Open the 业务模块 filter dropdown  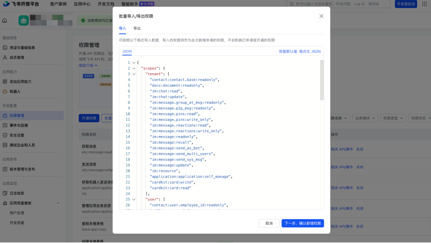point(365,118)
